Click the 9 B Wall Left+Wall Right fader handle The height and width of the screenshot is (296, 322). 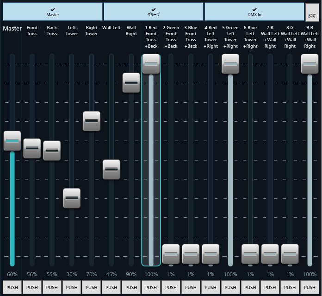310,64
